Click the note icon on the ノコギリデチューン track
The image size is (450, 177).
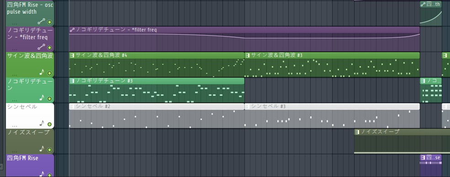coord(42,98)
